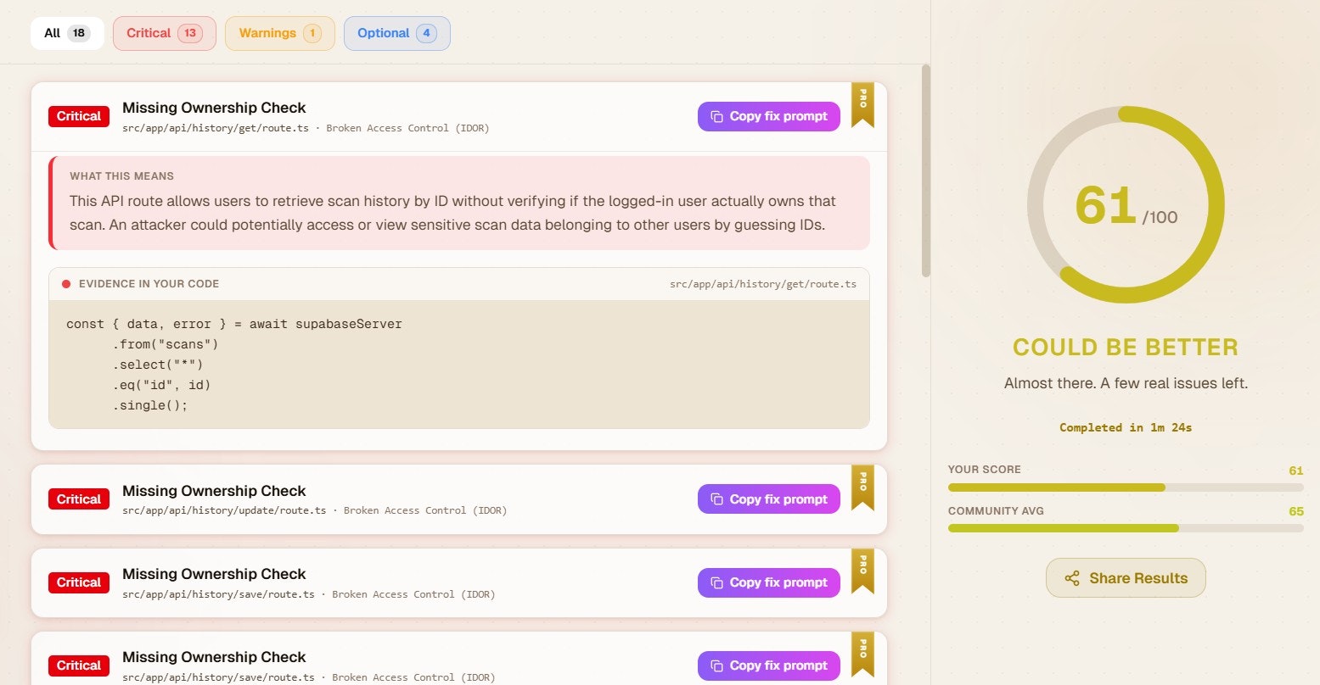This screenshot has width=1320, height=685.
Task: Click PRO ribbon on history/get card
Action: tap(862, 104)
